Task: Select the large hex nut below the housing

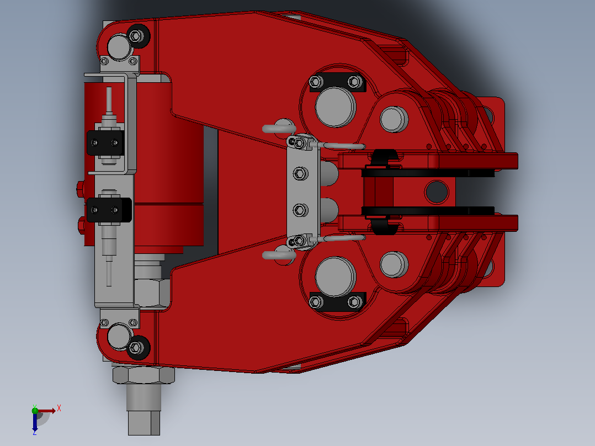Action: pos(144,375)
